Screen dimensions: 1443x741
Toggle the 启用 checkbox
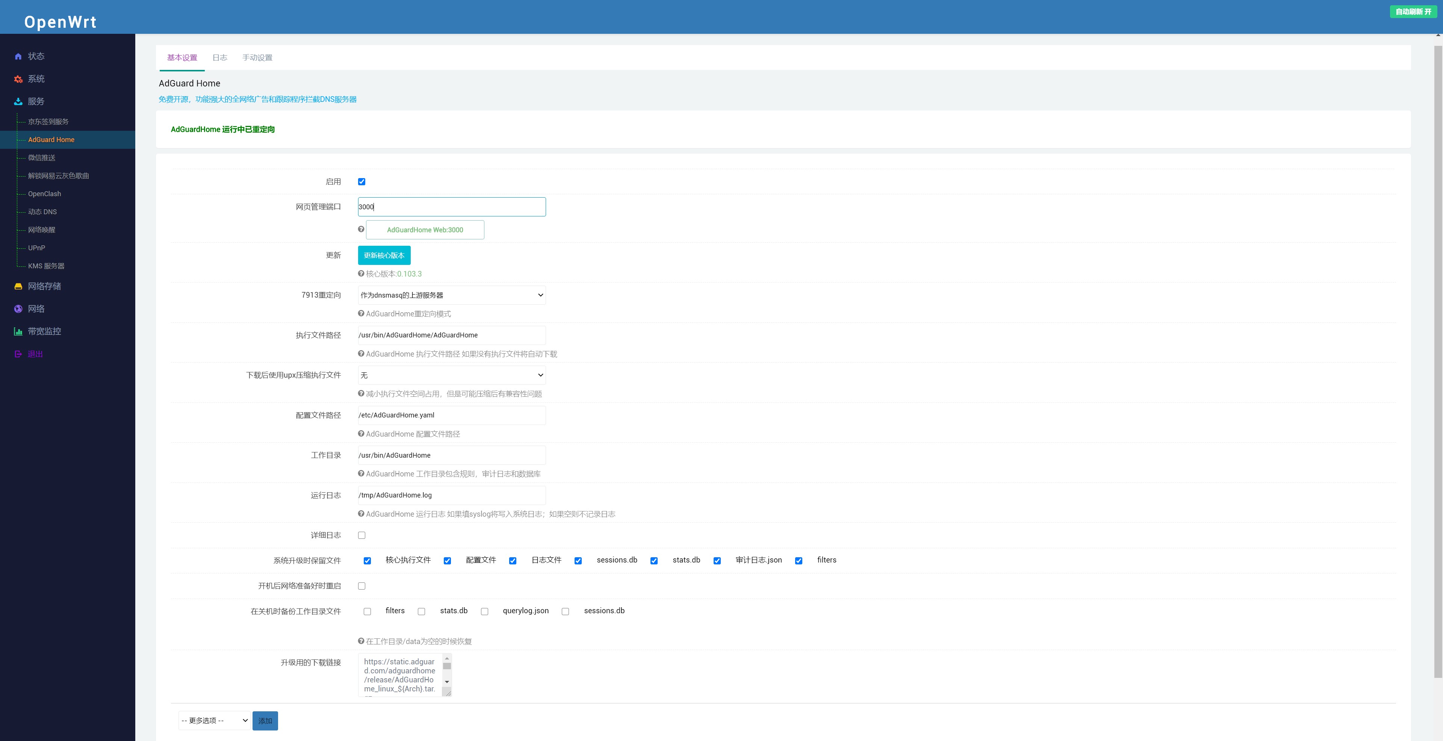(362, 181)
